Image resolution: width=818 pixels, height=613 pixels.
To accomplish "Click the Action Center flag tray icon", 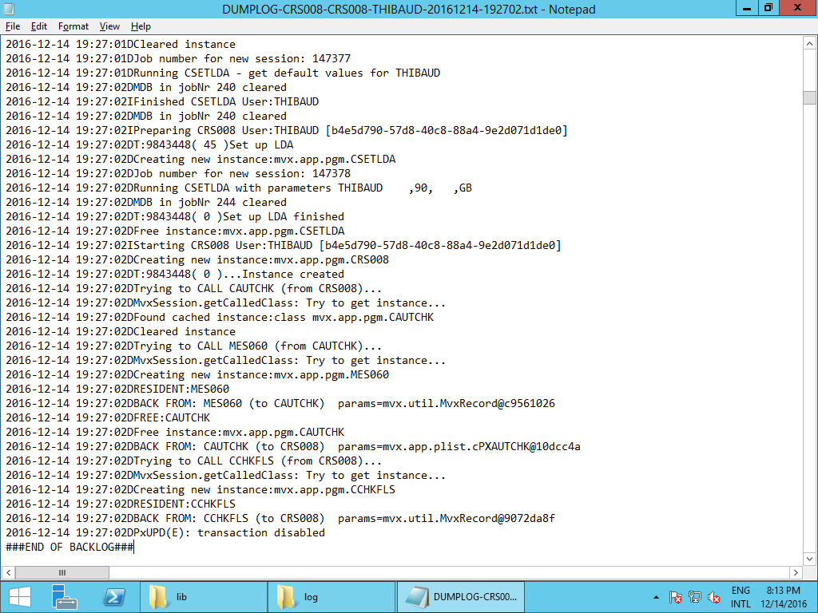I will click(676, 597).
